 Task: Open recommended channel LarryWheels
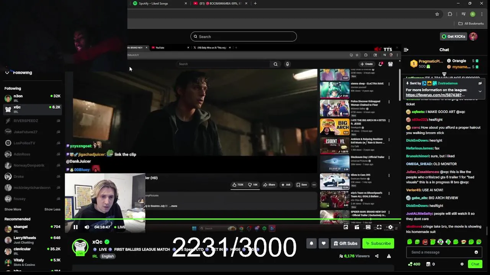(32, 240)
